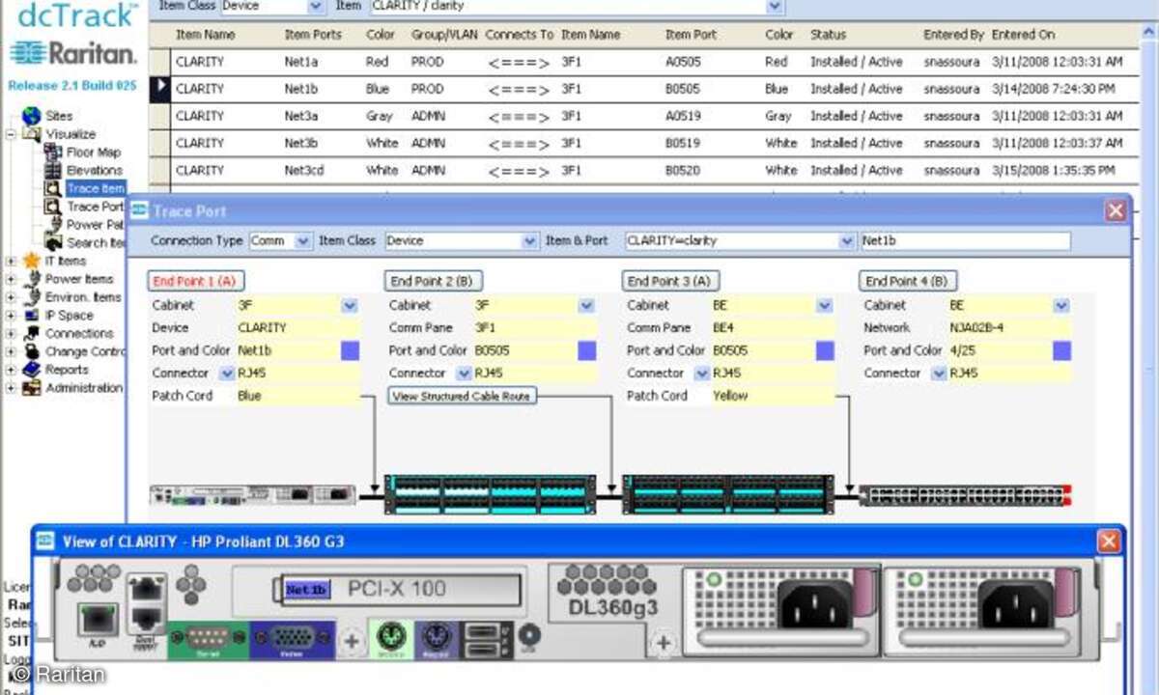Click End Point 1 port color swatch
Image resolution: width=1159 pixels, height=695 pixels.
pyautogui.click(x=350, y=350)
